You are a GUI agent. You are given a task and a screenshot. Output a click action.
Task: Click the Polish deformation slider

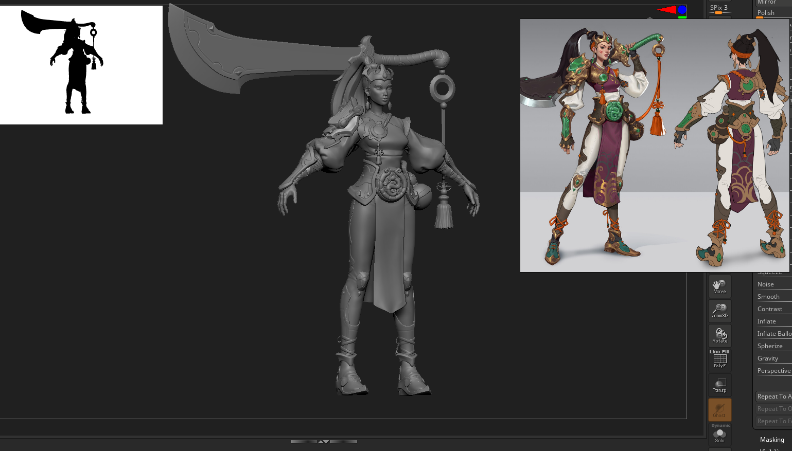pos(773,13)
